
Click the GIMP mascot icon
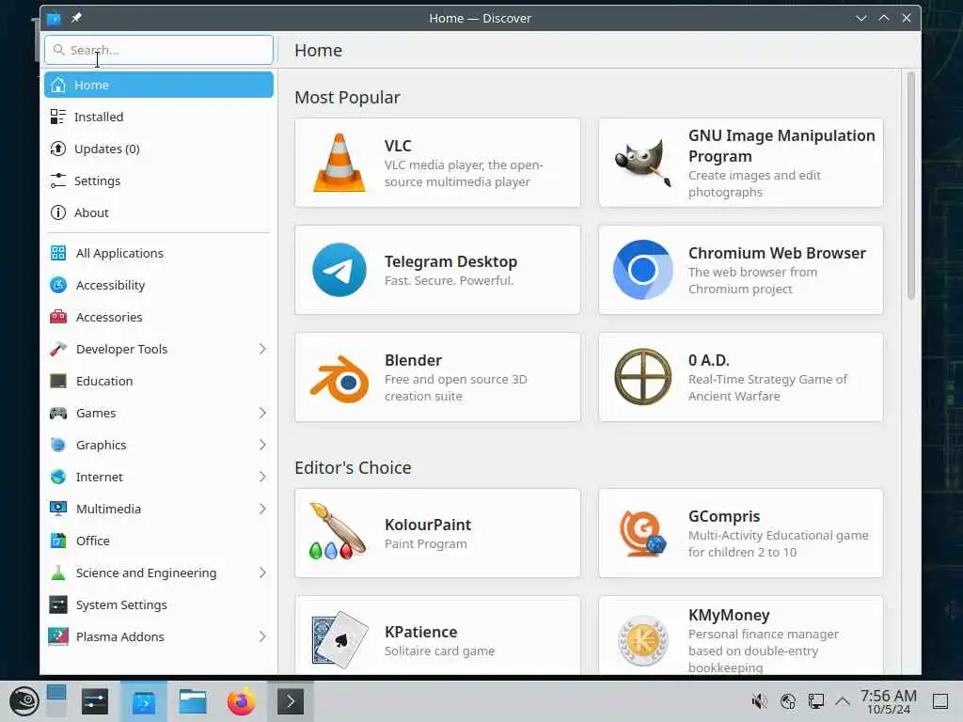(643, 163)
